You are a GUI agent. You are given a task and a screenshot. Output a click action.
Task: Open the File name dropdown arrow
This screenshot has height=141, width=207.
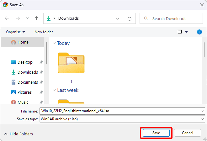pos(202,111)
